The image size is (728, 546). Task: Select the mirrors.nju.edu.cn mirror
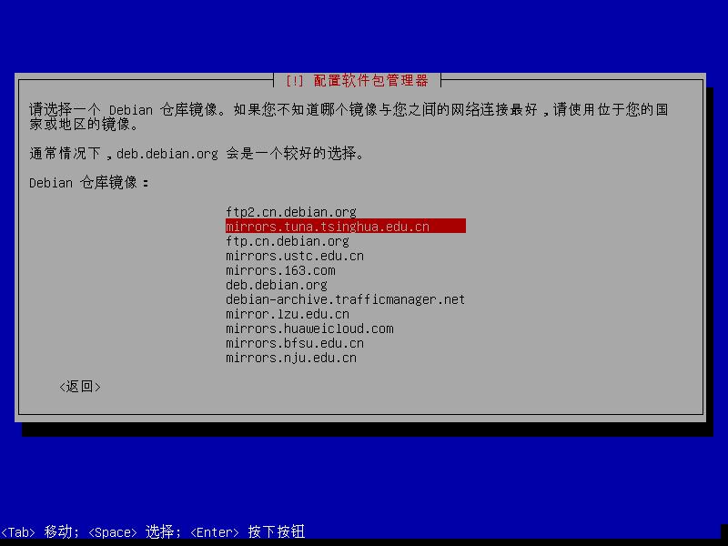pos(291,358)
